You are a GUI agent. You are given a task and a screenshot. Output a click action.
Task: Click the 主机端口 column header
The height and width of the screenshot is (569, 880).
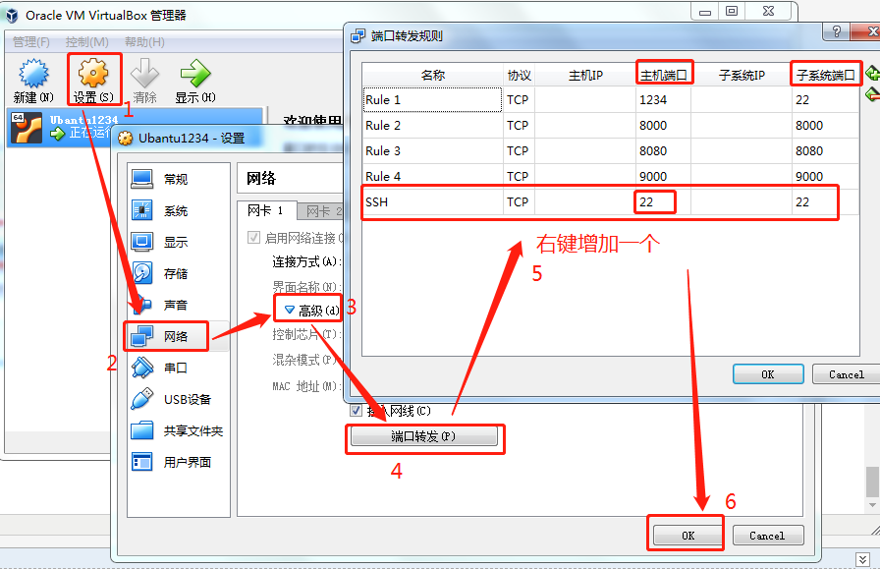(664, 75)
